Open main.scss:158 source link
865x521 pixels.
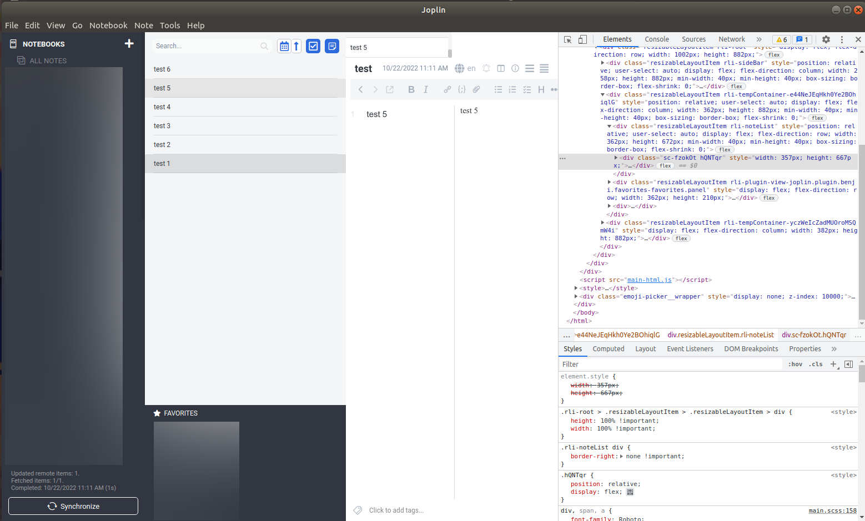pyautogui.click(x=832, y=510)
